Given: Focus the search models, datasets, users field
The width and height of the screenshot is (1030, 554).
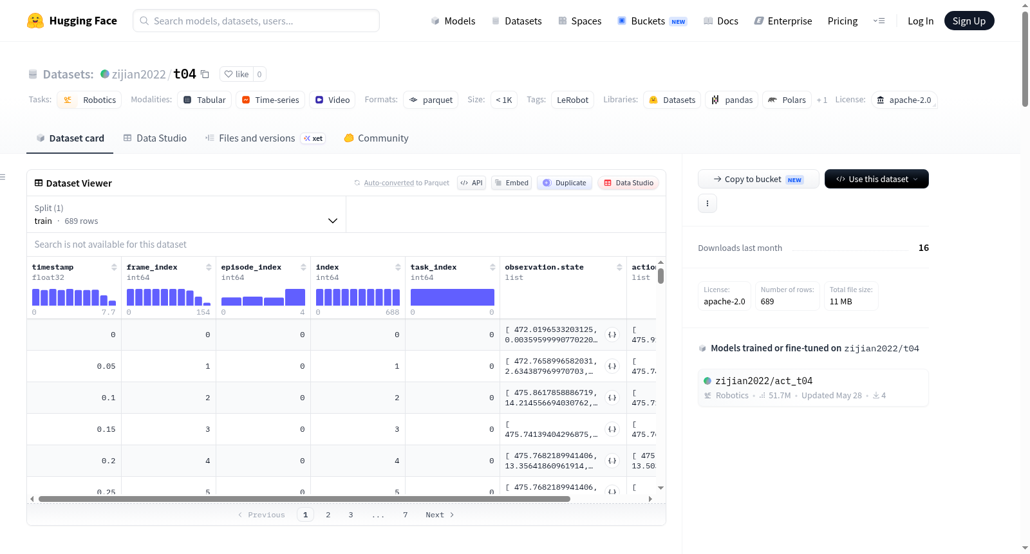Looking at the screenshot, I should click(x=256, y=21).
